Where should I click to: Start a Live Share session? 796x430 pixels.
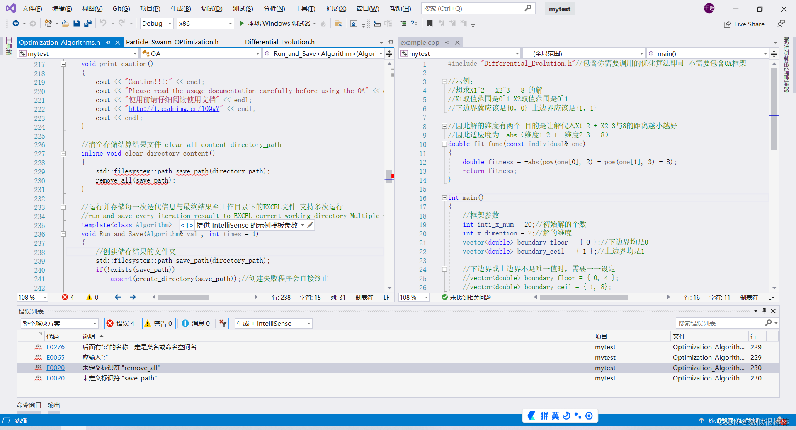tap(744, 24)
